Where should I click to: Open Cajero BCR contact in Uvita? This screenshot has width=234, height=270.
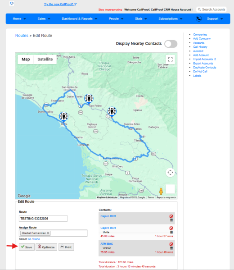(x=108, y=228)
